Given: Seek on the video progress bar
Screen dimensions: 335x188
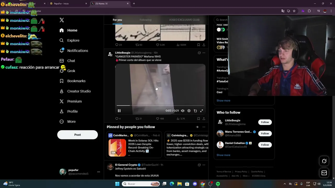Looking at the screenshot, I should coord(160,105).
